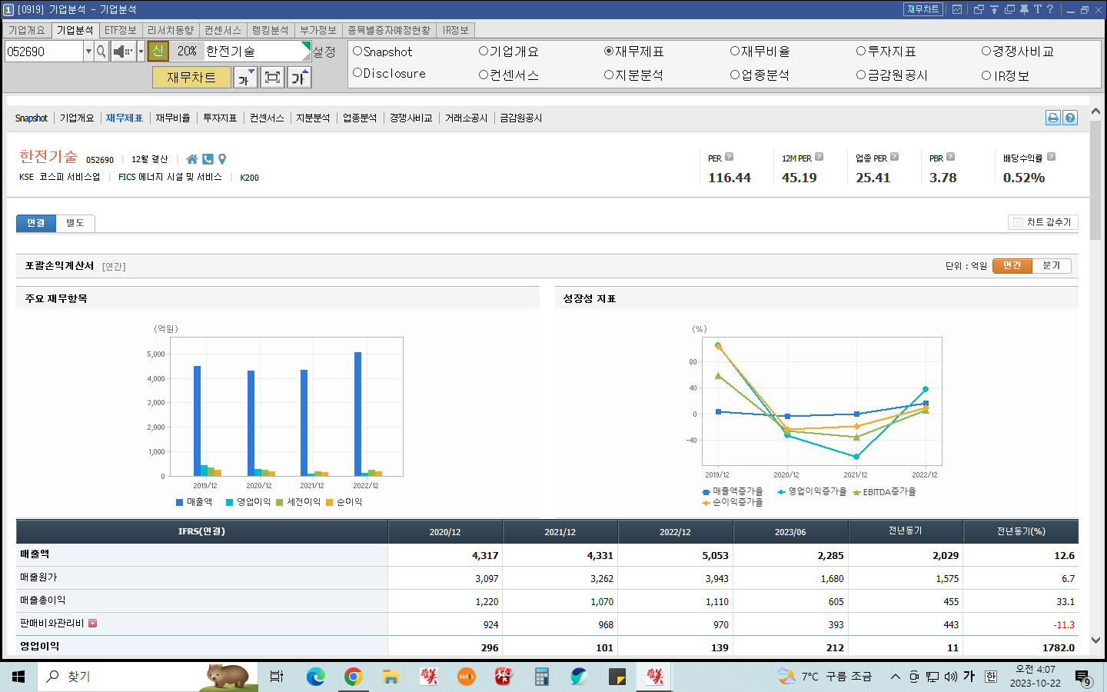The image size is (1107, 692).
Task: Open File Explorer from the taskbar
Action: pyautogui.click(x=391, y=677)
